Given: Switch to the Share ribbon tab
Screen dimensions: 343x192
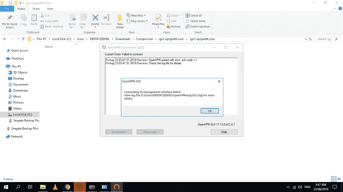Looking at the screenshot, I should pos(36,9).
